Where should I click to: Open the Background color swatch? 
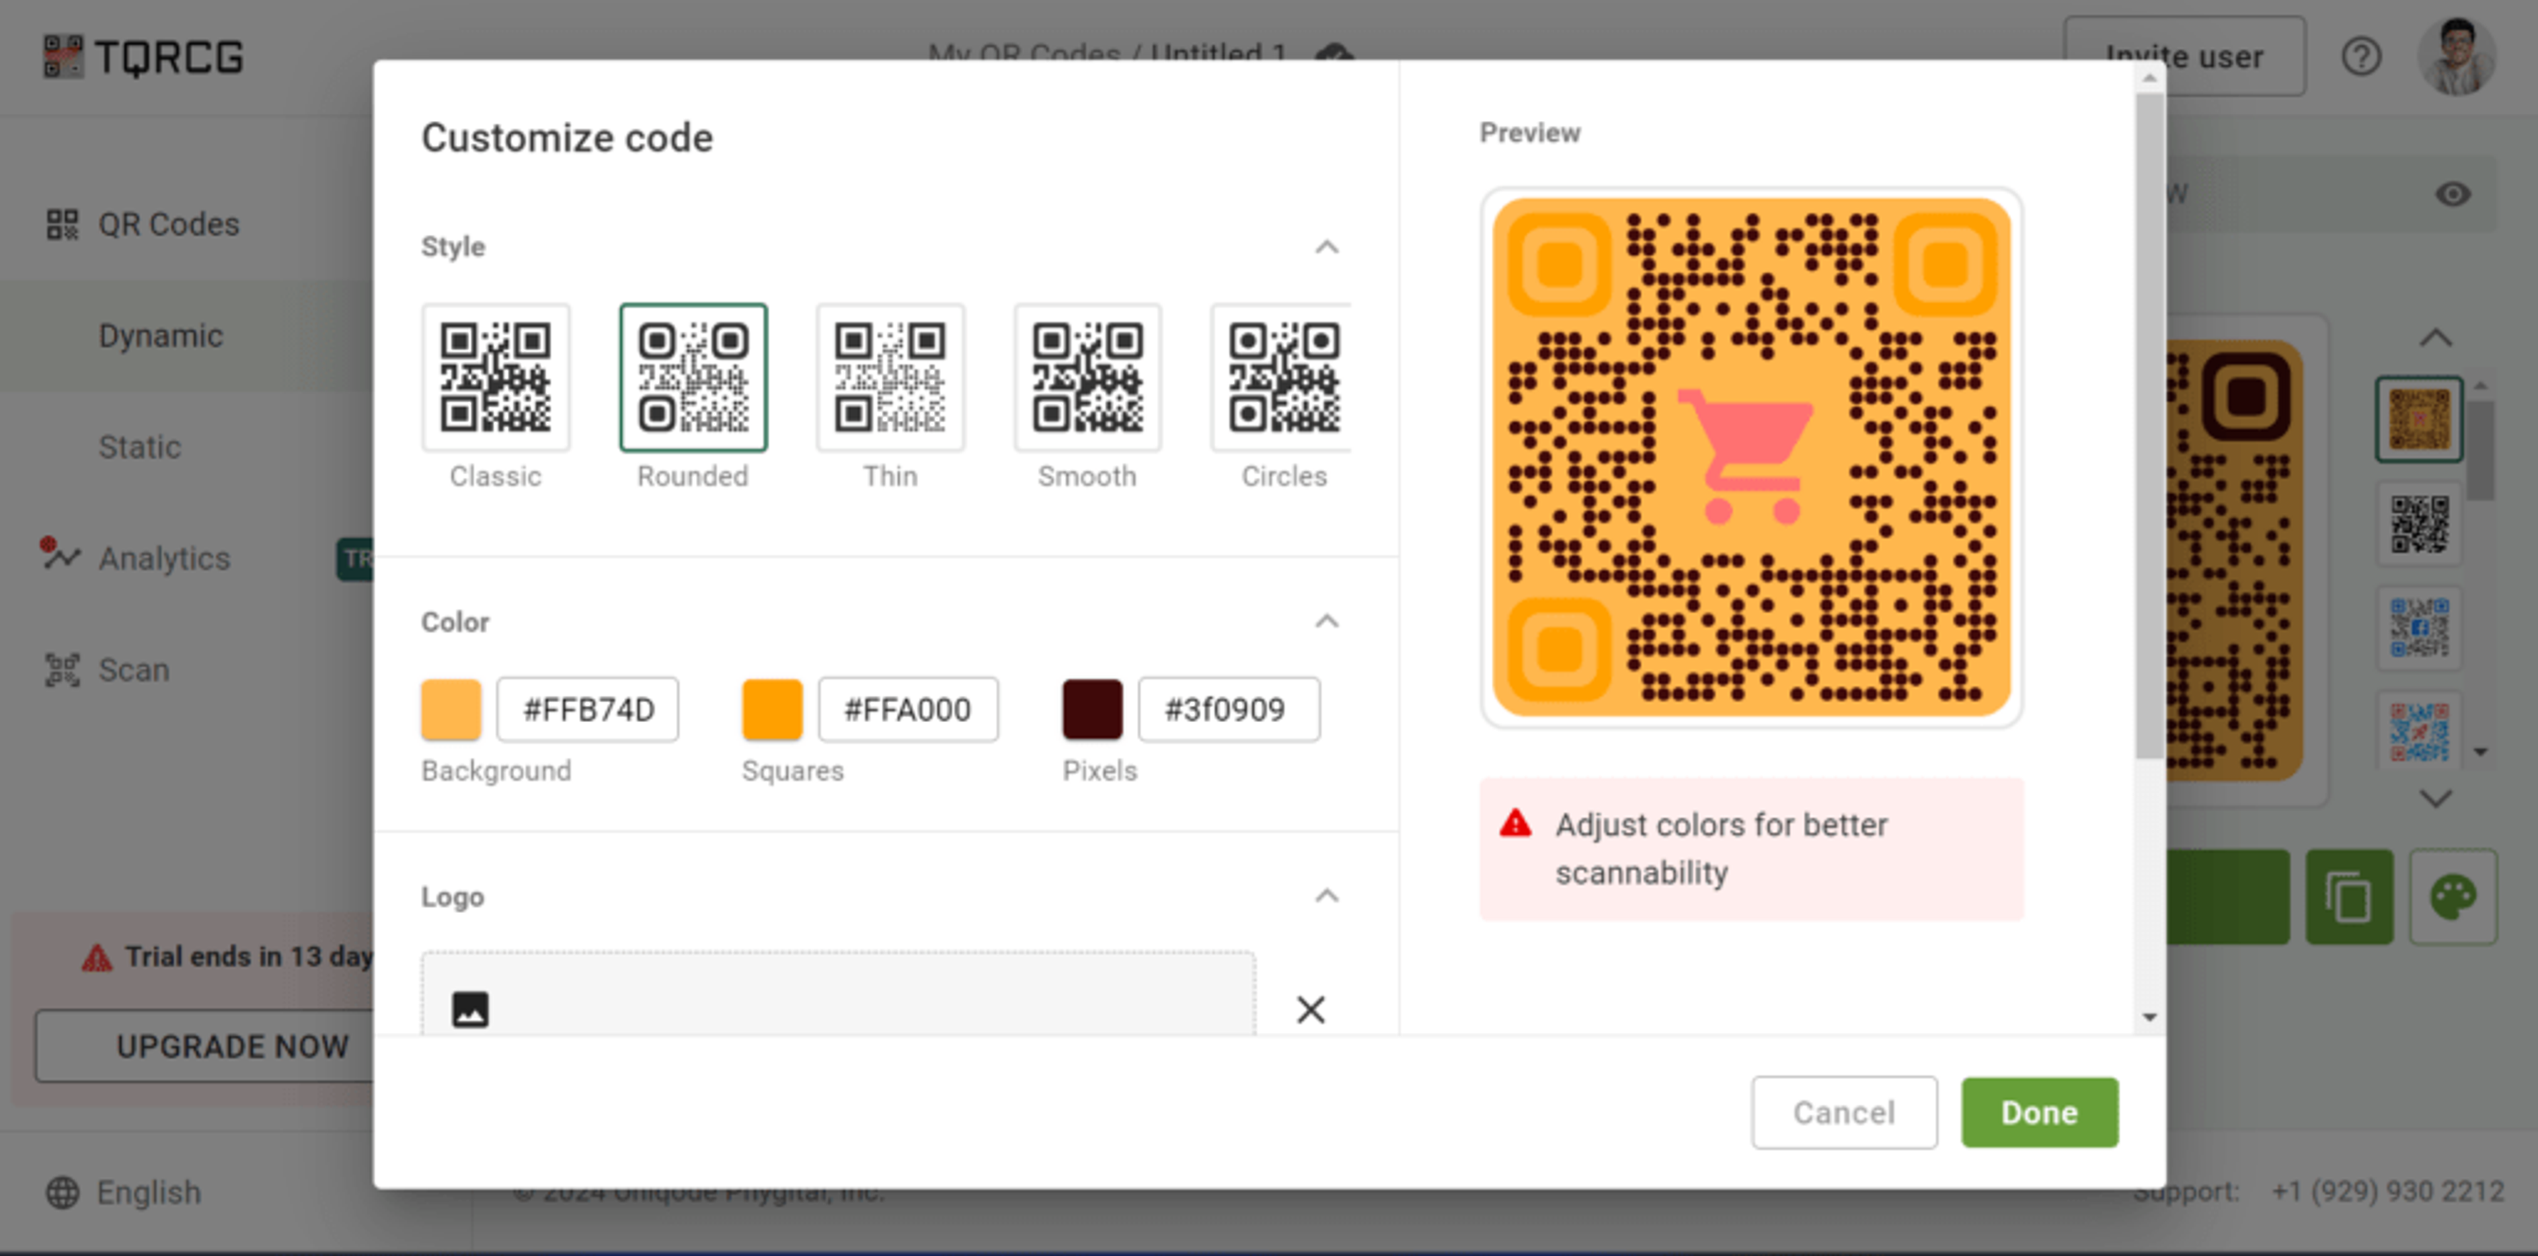click(x=451, y=710)
